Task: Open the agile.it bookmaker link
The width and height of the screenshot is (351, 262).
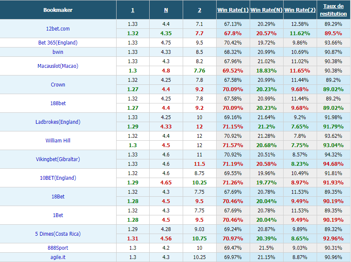Action: pos(58,257)
